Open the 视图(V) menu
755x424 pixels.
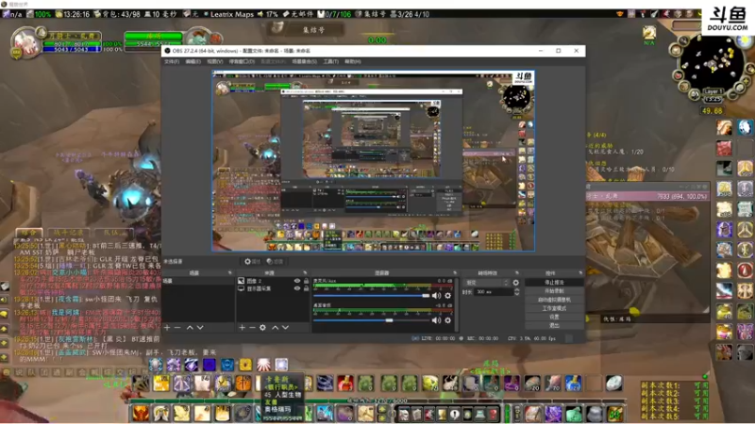[x=215, y=61]
